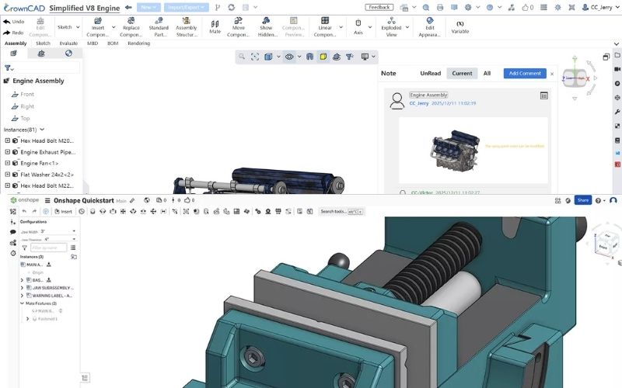Click the zoom magnifier in view toolbar

[x=242, y=57]
